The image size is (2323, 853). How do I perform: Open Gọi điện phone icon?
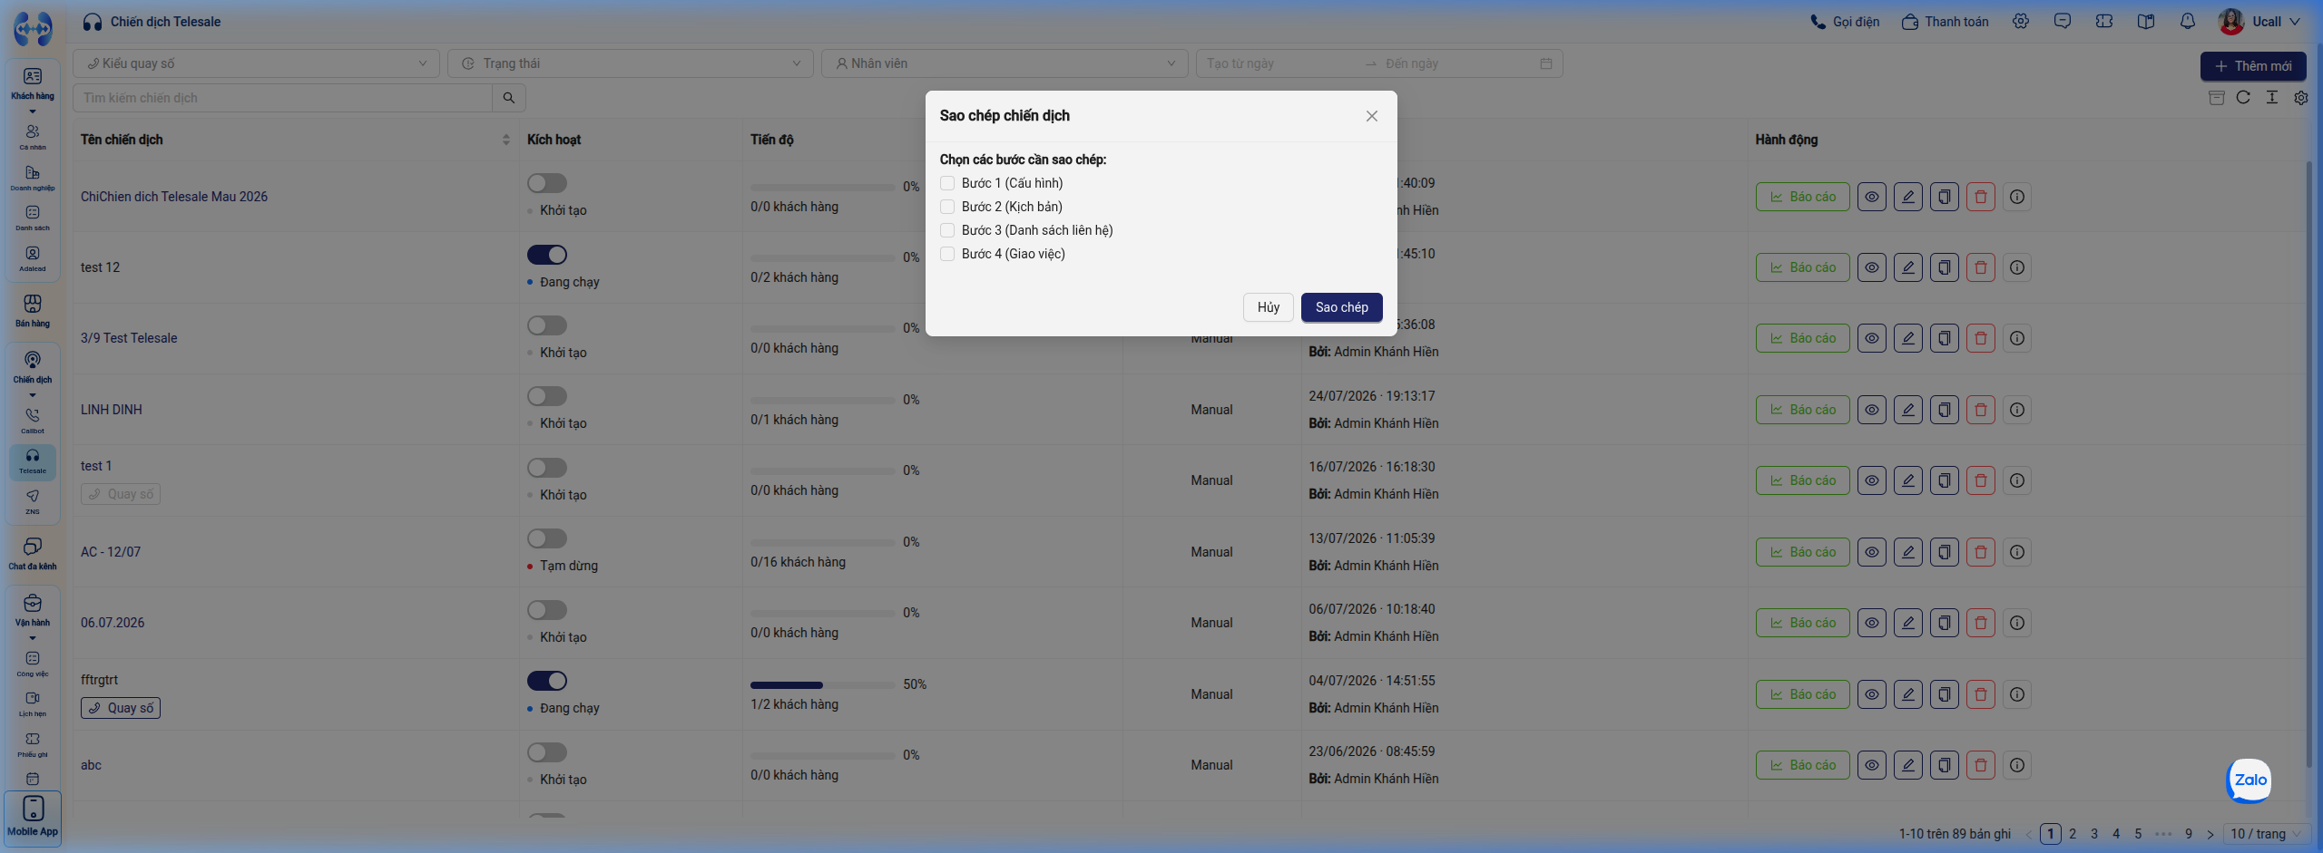pyautogui.click(x=1844, y=22)
